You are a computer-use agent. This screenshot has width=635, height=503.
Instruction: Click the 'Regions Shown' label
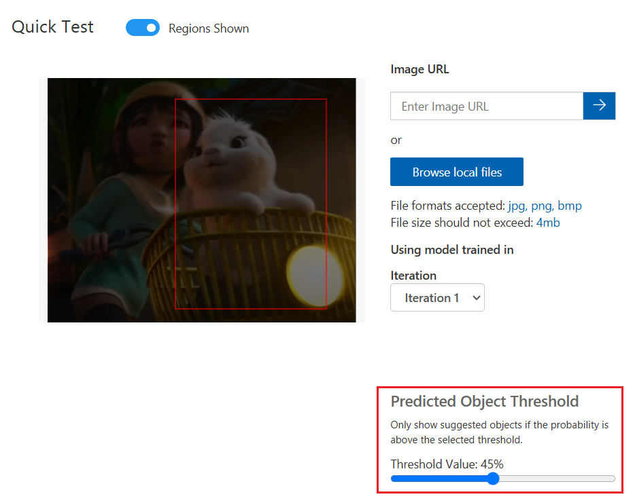(209, 29)
